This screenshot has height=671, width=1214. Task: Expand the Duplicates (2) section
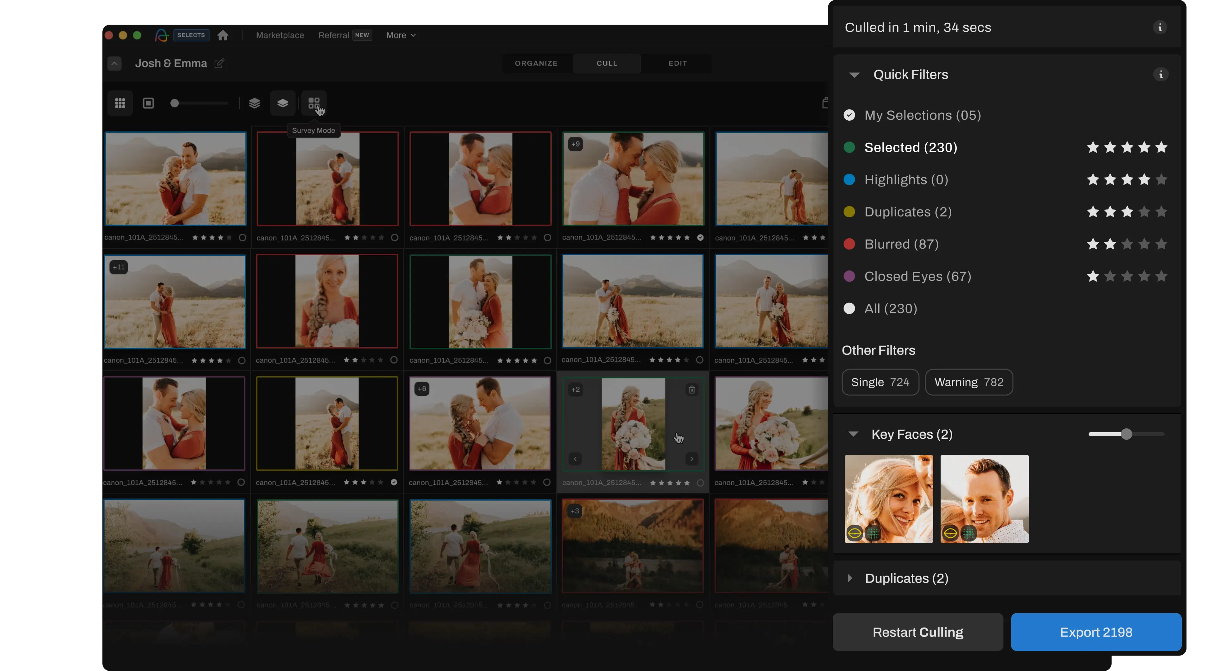(x=850, y=578)
